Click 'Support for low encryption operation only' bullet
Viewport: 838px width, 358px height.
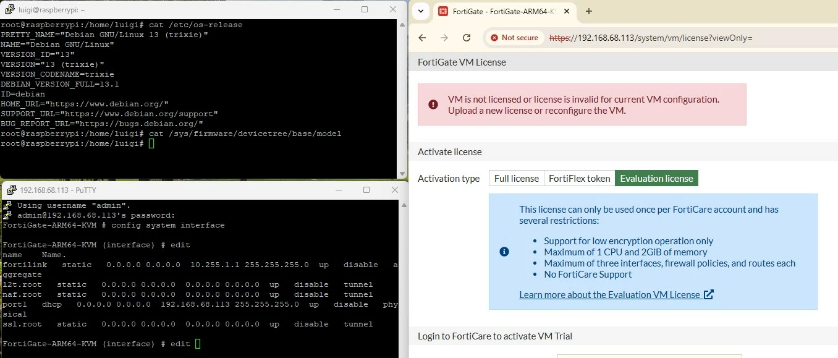pos(628,241)
